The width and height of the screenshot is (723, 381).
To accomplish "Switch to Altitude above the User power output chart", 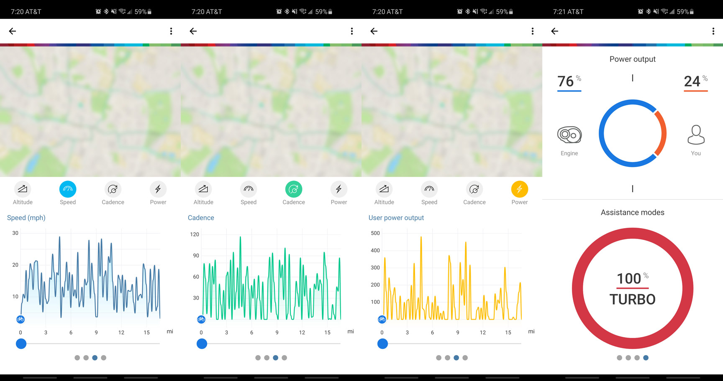I will tap(384, 189).
